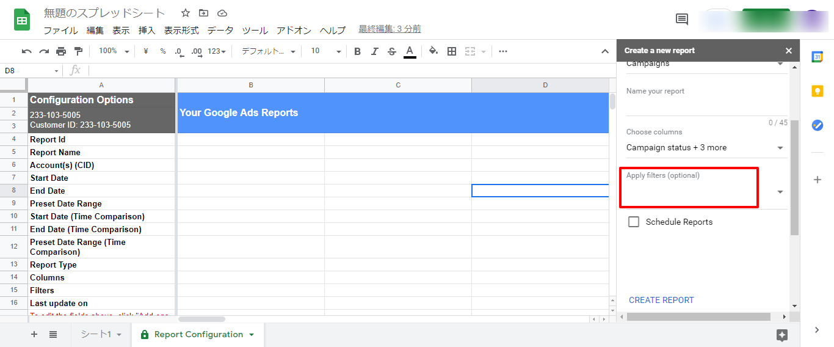Open the comment history icon
The image size is (834, 347).
[x=682, y=19]
